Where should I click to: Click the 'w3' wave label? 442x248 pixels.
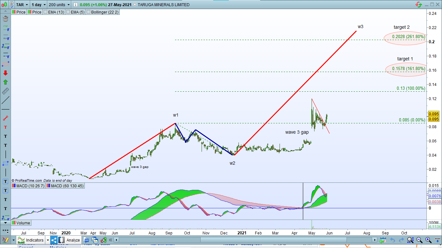click(x=360, y=27)
